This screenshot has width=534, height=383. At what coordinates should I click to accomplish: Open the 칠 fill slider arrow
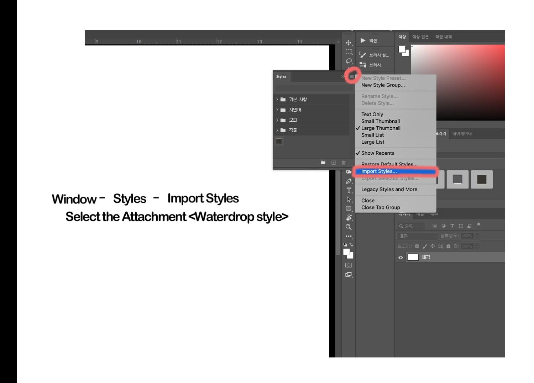pos(477,246)
